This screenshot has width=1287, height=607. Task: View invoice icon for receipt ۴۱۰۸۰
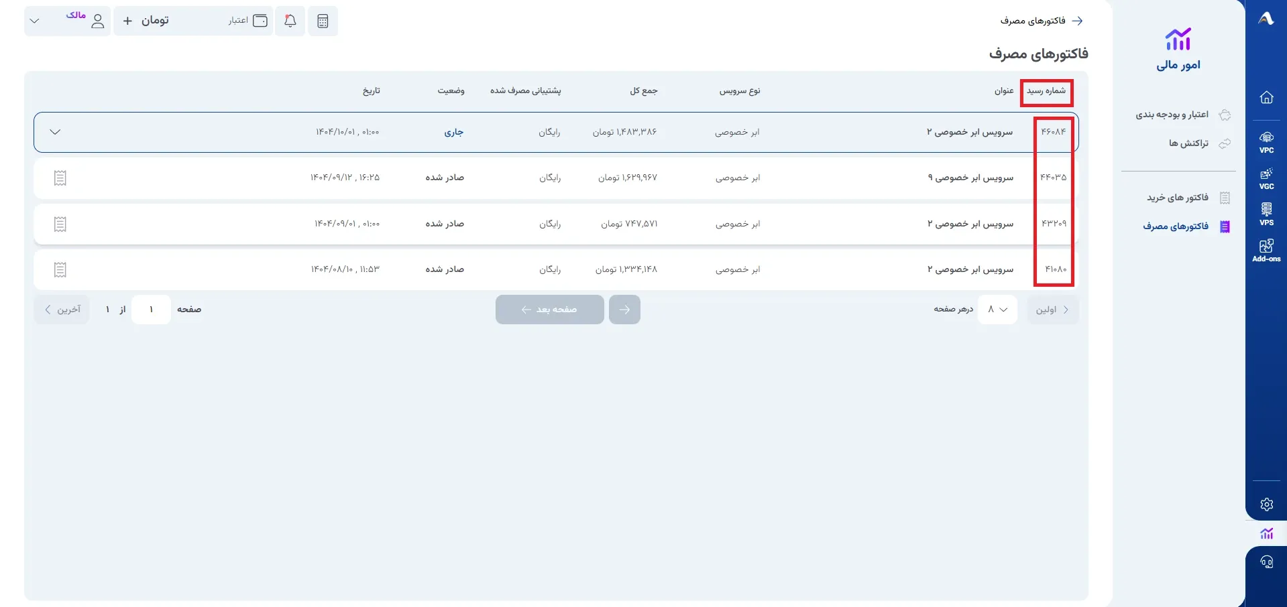[60, 270]
